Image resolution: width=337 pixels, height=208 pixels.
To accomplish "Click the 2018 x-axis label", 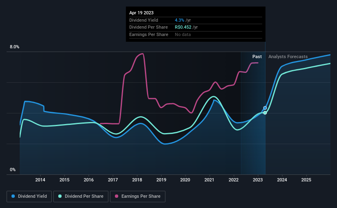I will click(137, 180).
